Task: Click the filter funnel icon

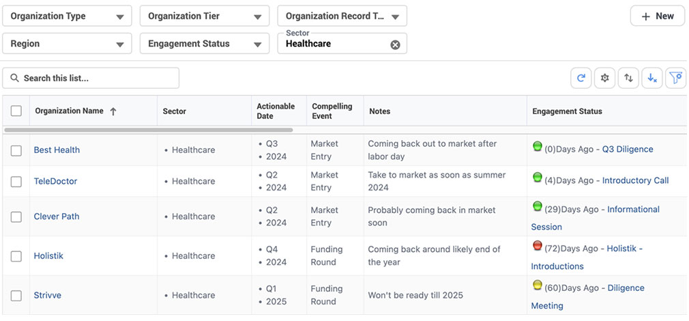Action: [x=675, y=79]
